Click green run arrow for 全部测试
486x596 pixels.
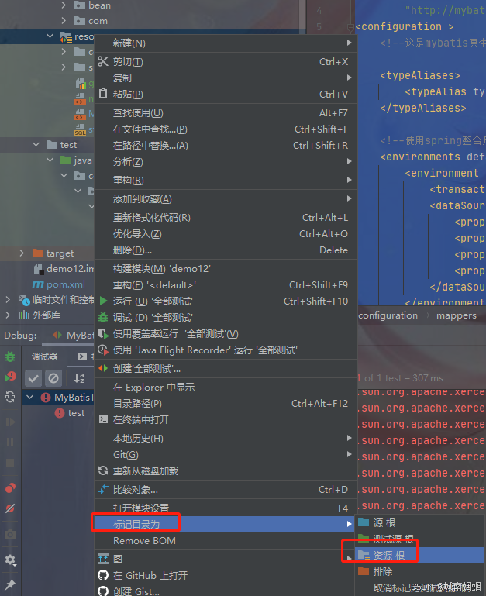coord(103,301)
